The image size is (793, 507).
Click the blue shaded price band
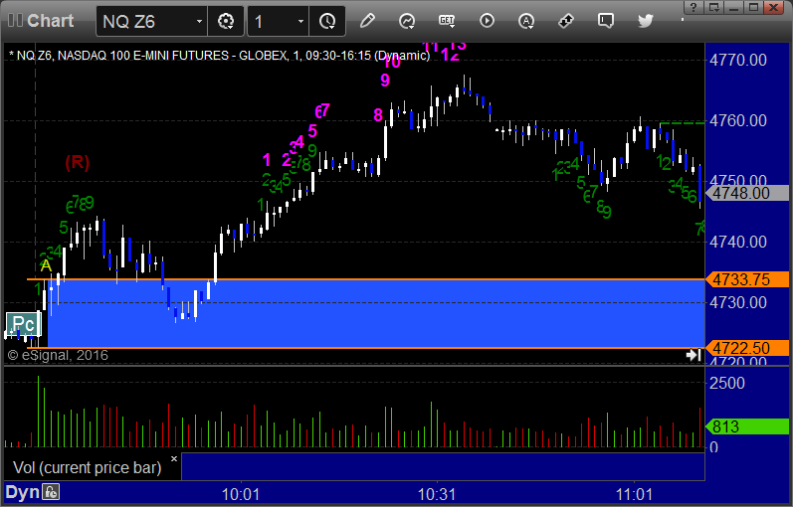coord(375,313)
